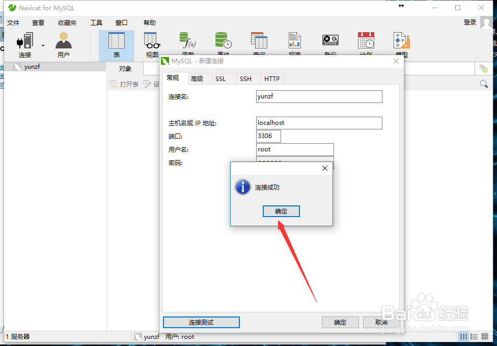Open the Connection (连接) toolbar icon
The height and width of the screenshot is (346, 497).
[x=25, y=45]
